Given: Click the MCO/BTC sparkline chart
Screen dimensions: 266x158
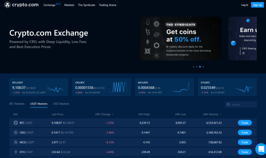Looking at the screenshot, I should pyautogui.click(x=181, y=87).
